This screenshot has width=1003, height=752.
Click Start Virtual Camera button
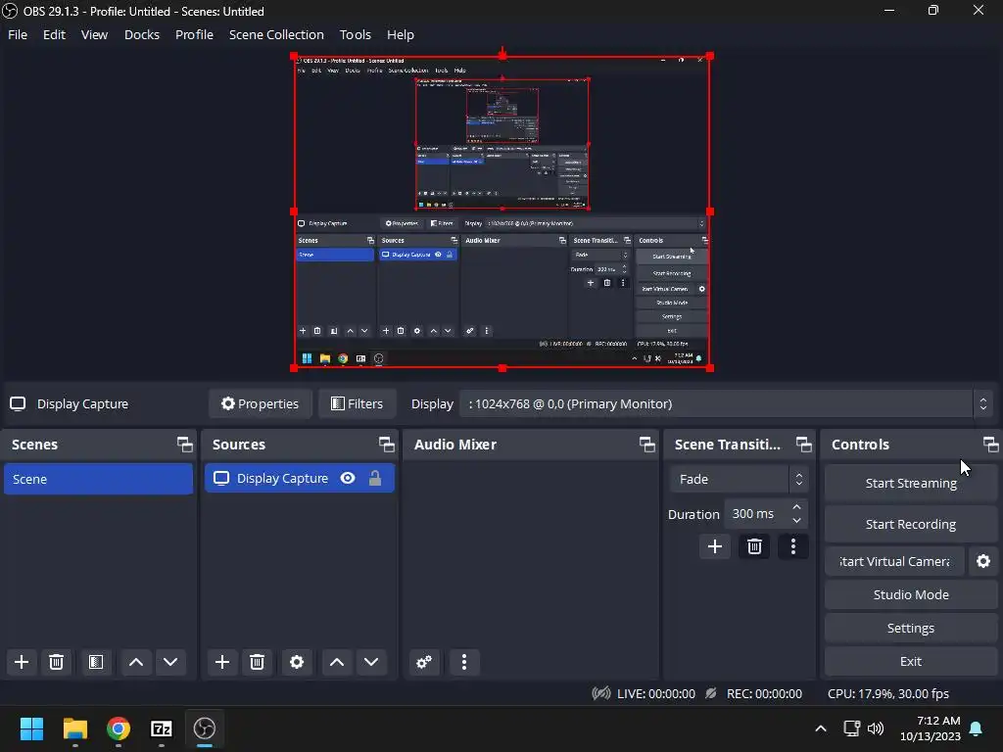click(x=894, y=561)
